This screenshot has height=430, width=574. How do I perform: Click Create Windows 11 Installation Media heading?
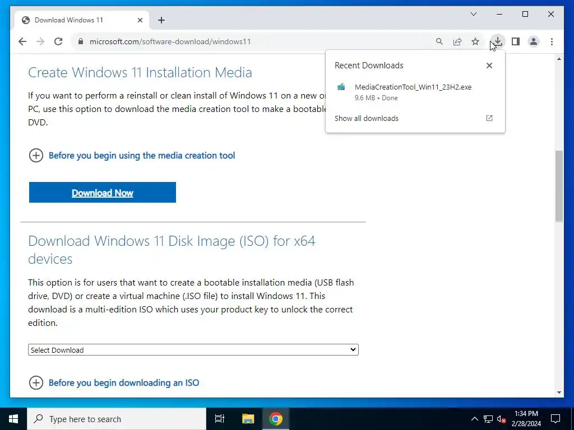click(x=140, y=72)
